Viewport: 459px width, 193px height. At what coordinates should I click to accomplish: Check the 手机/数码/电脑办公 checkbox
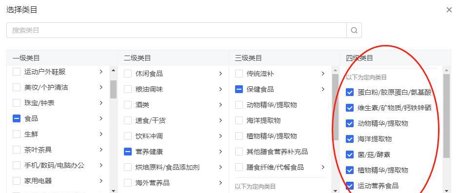(17, 165)
